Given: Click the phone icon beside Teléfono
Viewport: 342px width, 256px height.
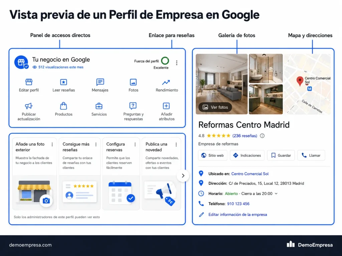Looking at the screenshot, I should (x=201, y=204).
